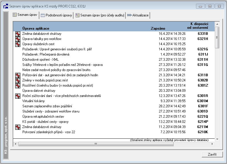The height and width of the screenshot is (164, 227).
Task: Select row Požadavek: Upravit generování souborů pro II. pilíř
Action: (x=114, y=49)
